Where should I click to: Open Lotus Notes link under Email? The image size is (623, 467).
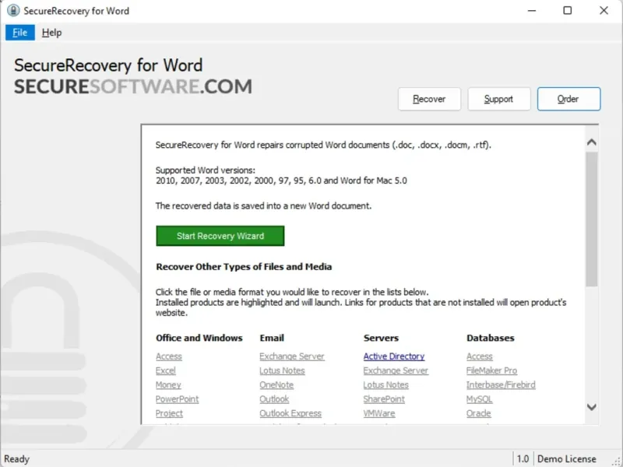pos(282,371)
